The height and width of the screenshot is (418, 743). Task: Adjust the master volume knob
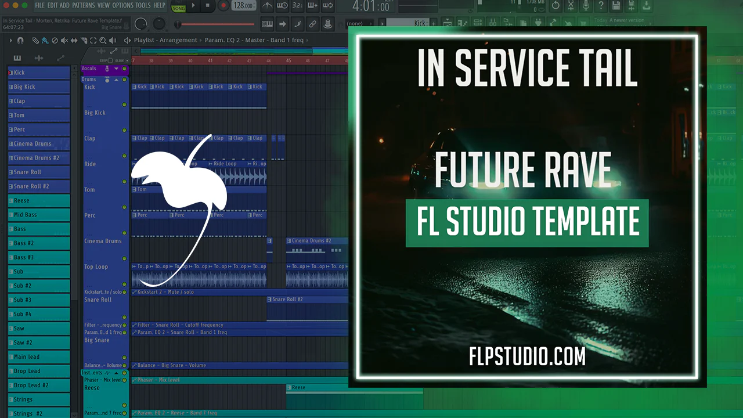pos(140,24)
